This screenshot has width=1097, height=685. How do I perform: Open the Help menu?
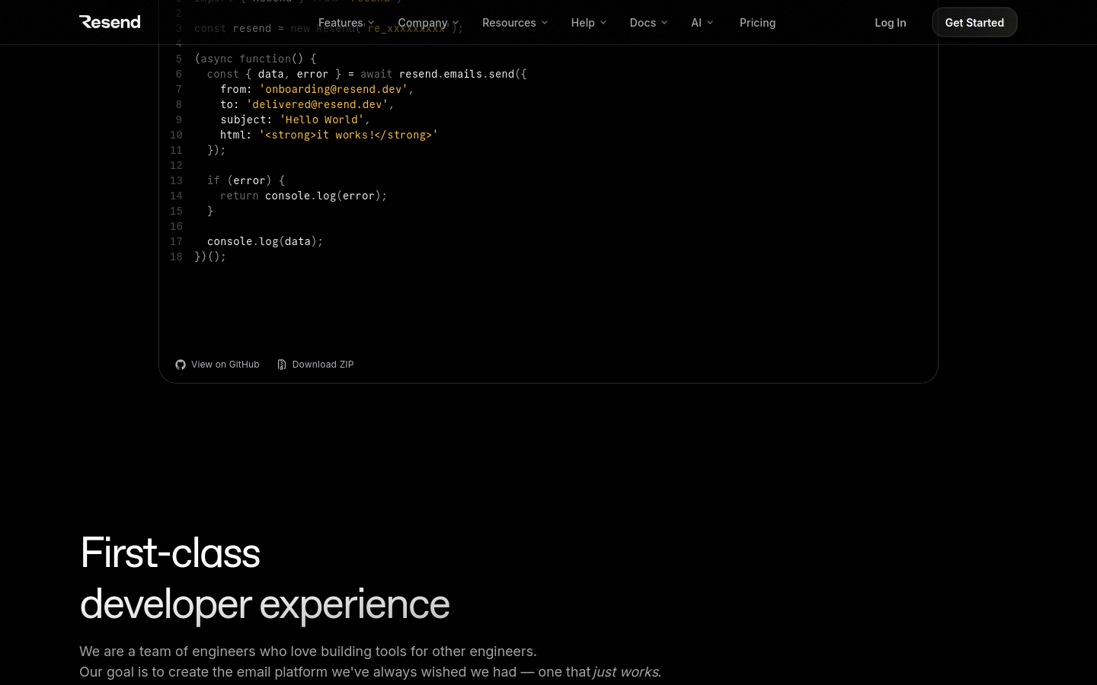[x=588, y=23]
